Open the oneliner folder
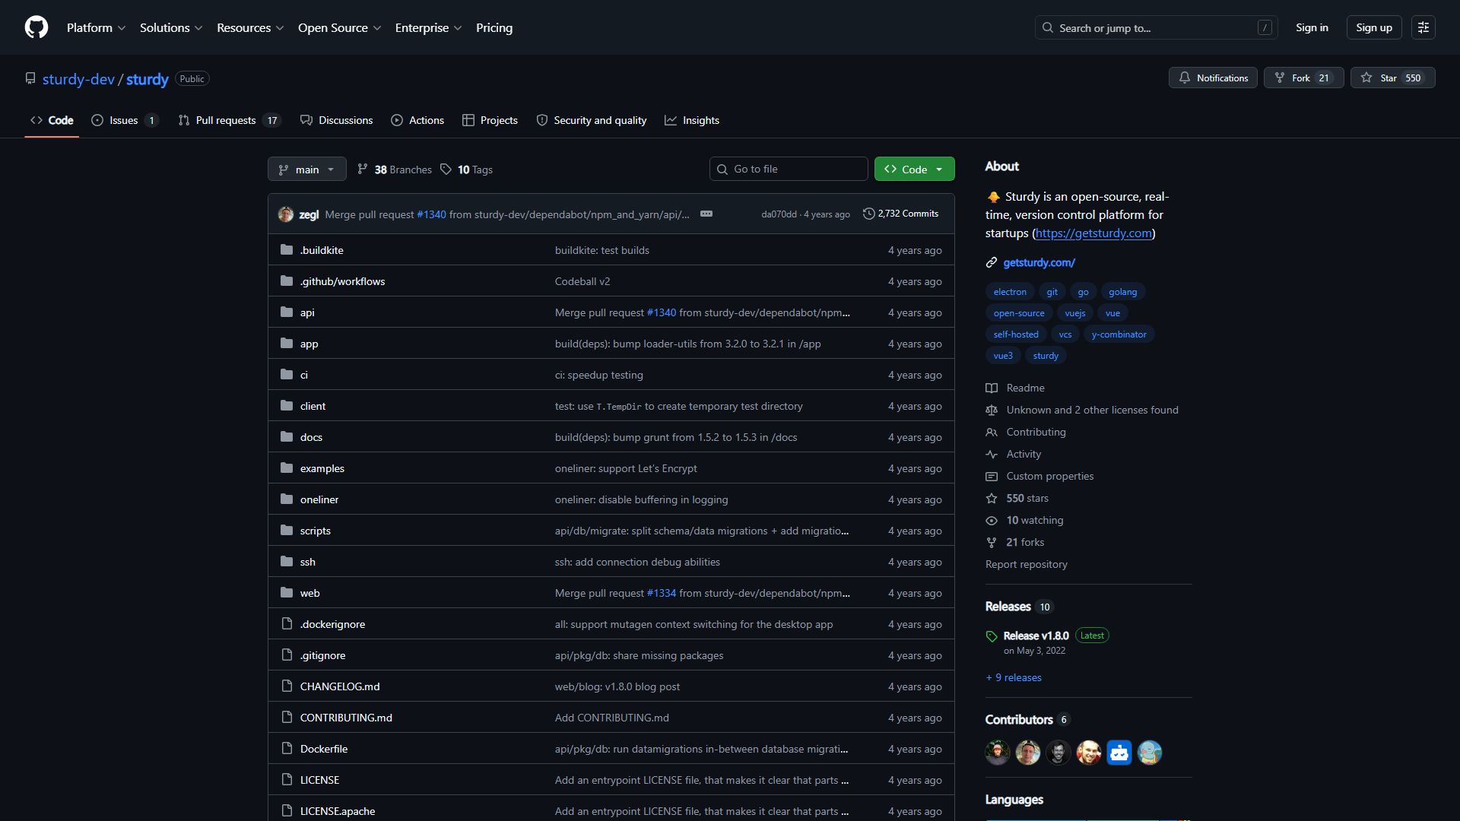Screen dimensions: 1460x821 pos(319,499)
